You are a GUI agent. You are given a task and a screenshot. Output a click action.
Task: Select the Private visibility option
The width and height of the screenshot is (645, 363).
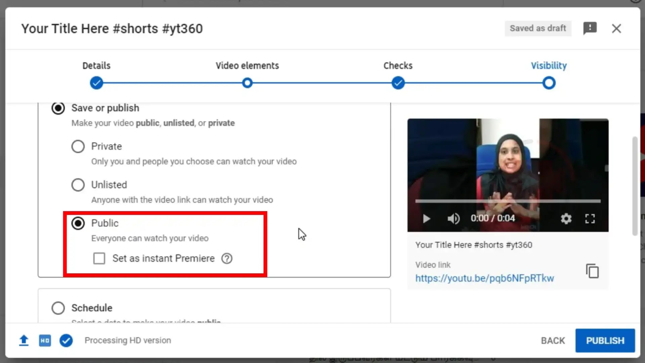78,147
